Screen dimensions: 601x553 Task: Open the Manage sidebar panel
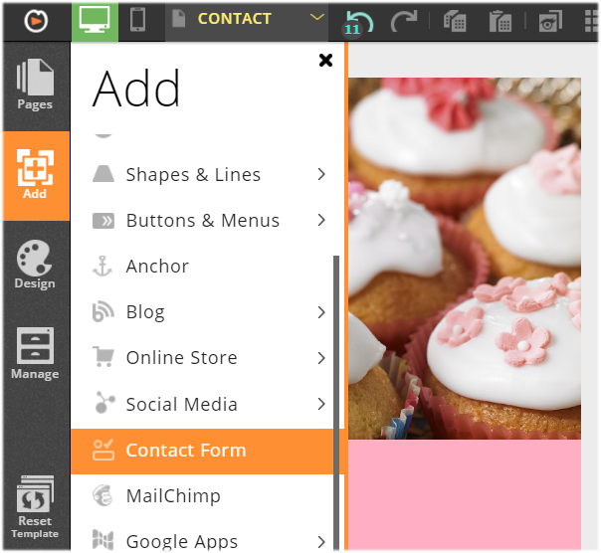(35, 353)
